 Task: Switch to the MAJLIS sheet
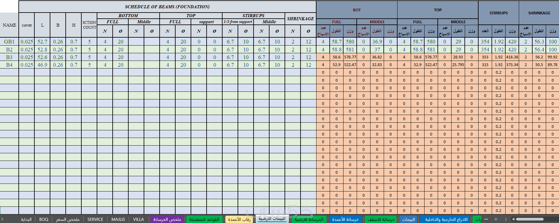click(118, 219)
